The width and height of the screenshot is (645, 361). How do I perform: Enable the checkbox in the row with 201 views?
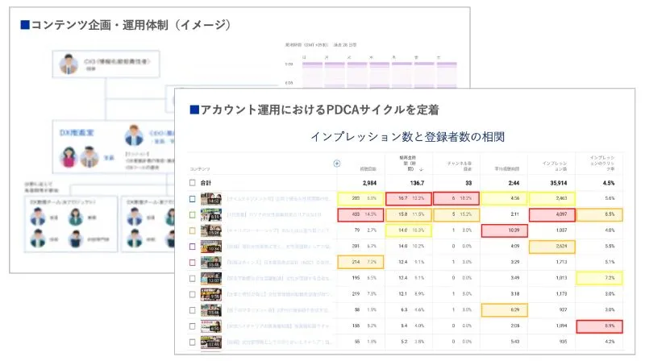(192, 247)
